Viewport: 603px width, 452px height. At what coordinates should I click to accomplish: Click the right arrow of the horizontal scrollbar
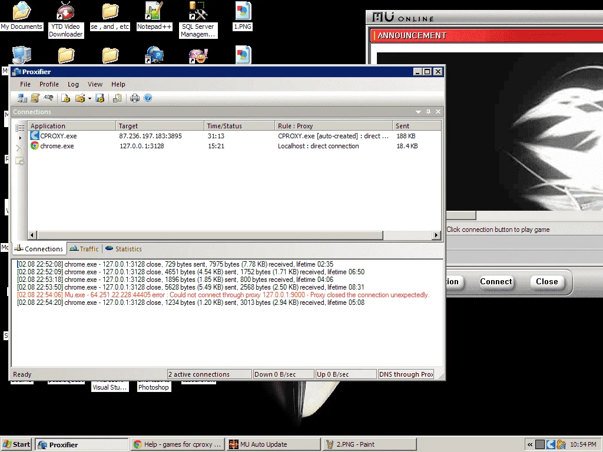coord(436,235)
